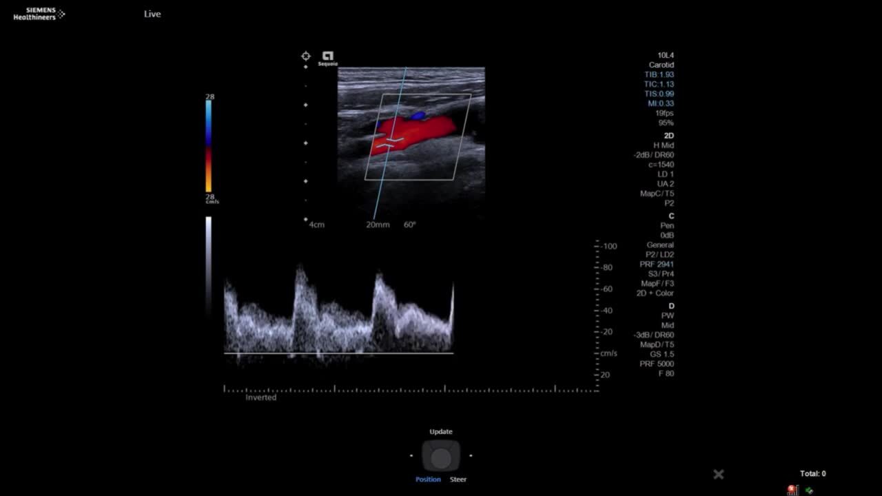Click the c=1540 sound speed parameter

point(661,165)
